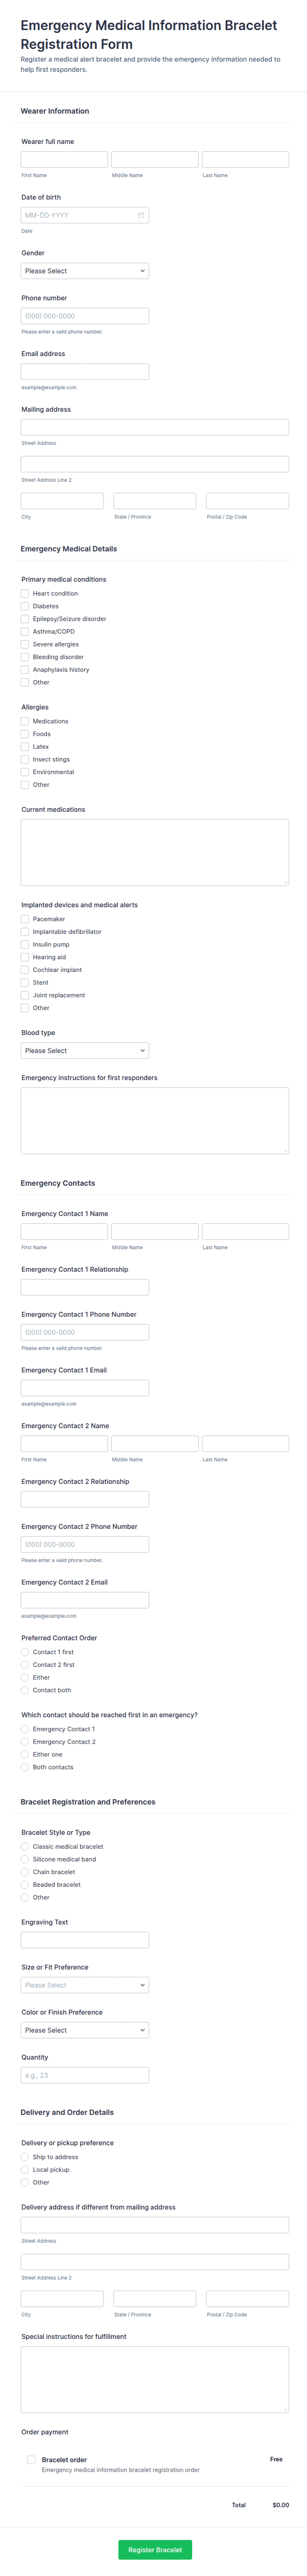Focus the Engraving Text input
This screenshot has height=2576, width=307.
(85, 1940)
